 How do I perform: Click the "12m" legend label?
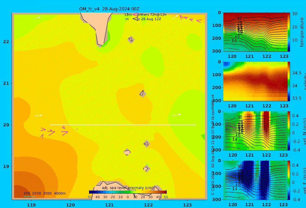click(128, 15)
